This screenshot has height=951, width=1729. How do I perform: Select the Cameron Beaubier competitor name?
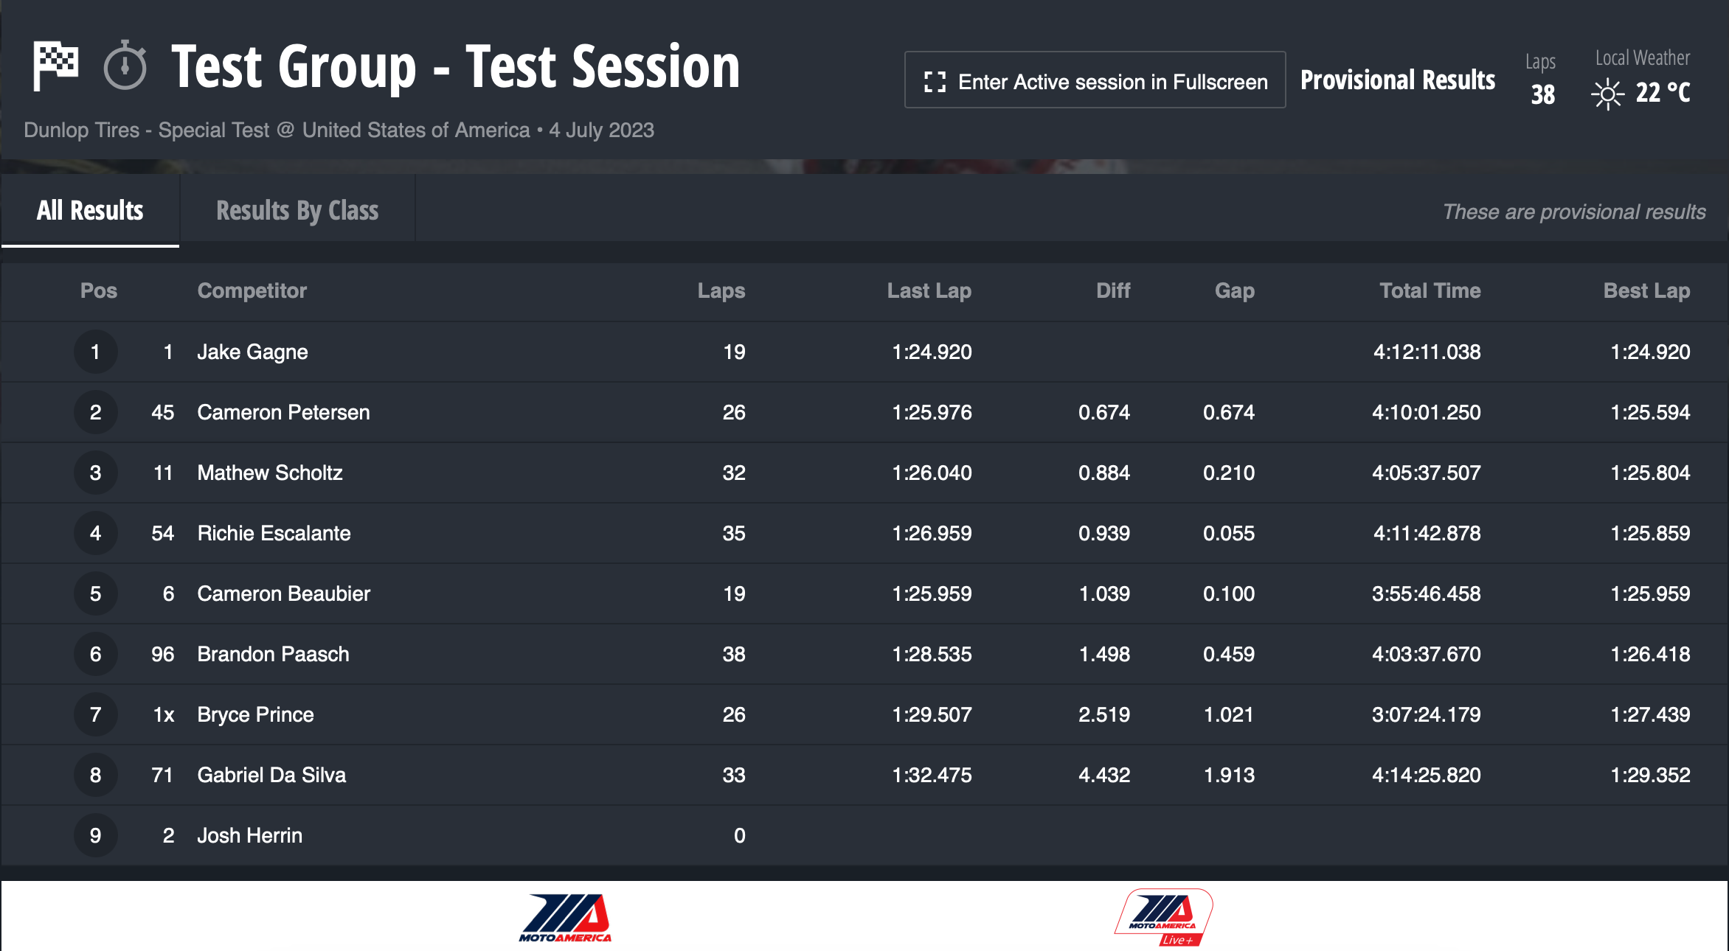pyautogui.click(x=283, y=593)
